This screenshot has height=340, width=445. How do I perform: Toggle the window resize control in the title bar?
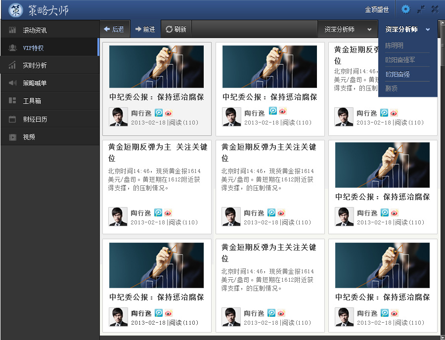pos(421,8)
